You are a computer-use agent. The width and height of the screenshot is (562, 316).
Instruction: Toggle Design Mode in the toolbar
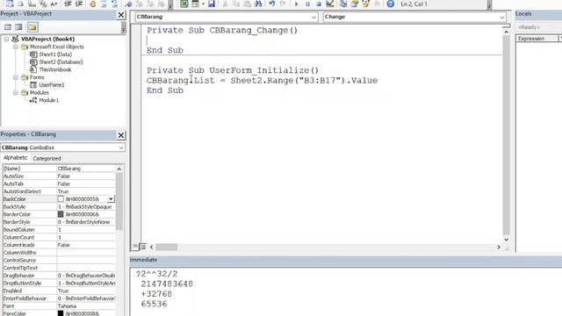point(330,4)
